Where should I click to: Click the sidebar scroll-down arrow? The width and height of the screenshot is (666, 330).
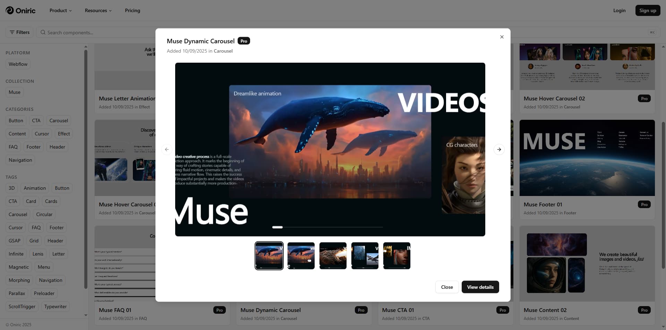click(x=86, y=315)
